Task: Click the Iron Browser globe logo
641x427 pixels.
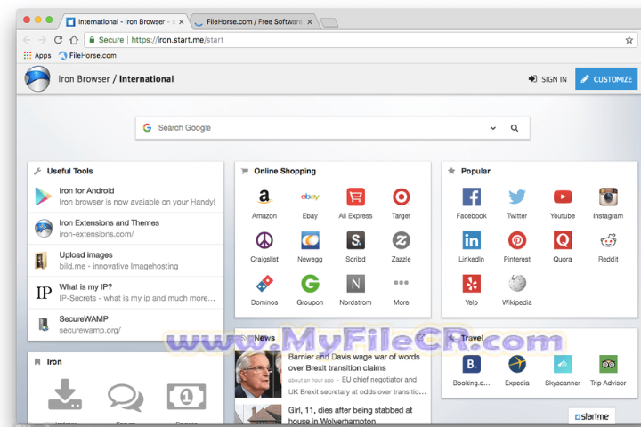Action: 37,79
